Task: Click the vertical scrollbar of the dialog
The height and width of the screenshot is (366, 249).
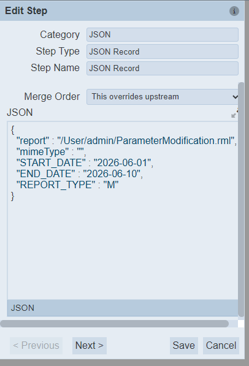Action: pos(241,200)
